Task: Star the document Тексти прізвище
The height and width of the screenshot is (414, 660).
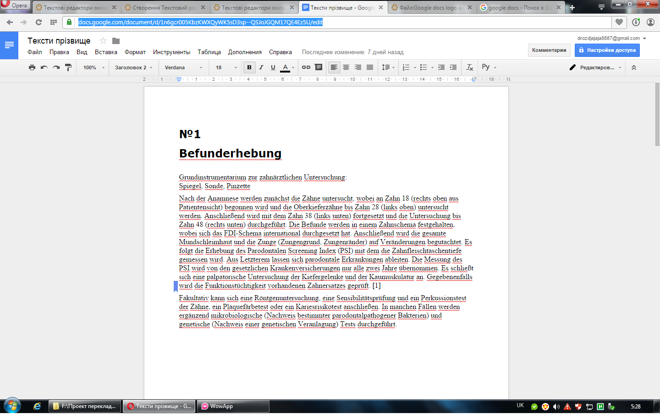Action: point(103,41)
